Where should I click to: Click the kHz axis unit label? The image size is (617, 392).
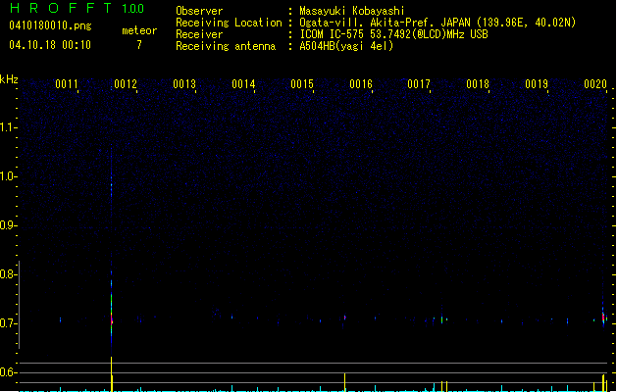tap(9, 79)
